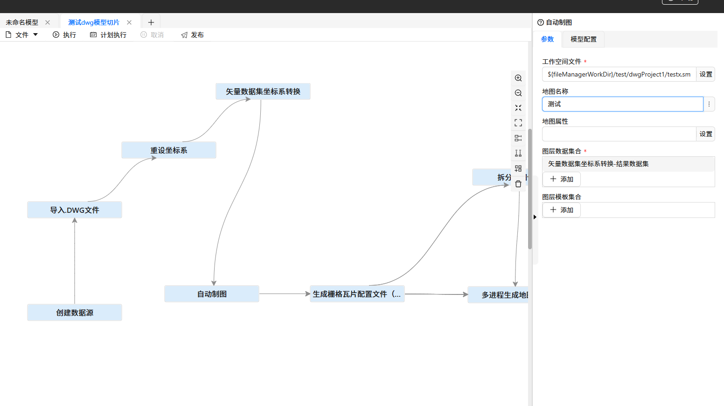This screenshot has width=724, height=406.
Task: Click 添加 under 图层数据集合
Action: [562, 179]
